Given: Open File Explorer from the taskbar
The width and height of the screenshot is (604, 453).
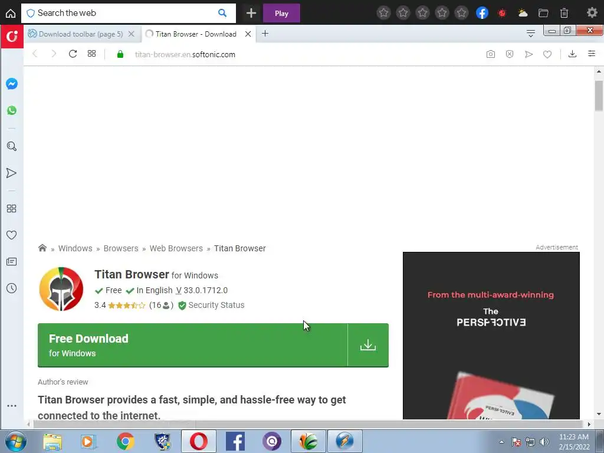Looking at the screenshot, I should tap(52, 441).
